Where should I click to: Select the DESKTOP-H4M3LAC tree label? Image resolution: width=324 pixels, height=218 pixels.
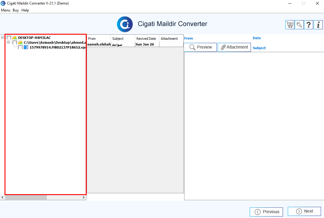click(x=34, y=38)
